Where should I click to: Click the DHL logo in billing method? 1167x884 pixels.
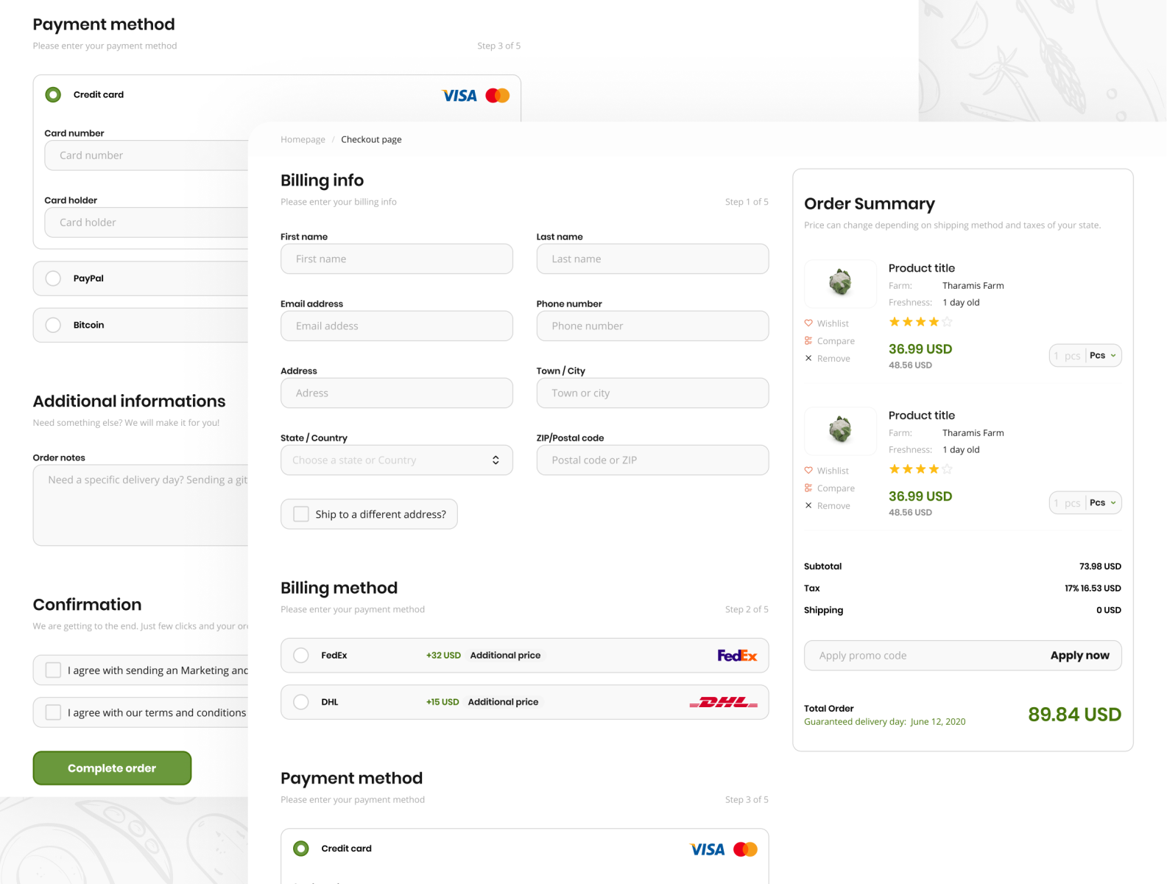click(x=723, y=702)
